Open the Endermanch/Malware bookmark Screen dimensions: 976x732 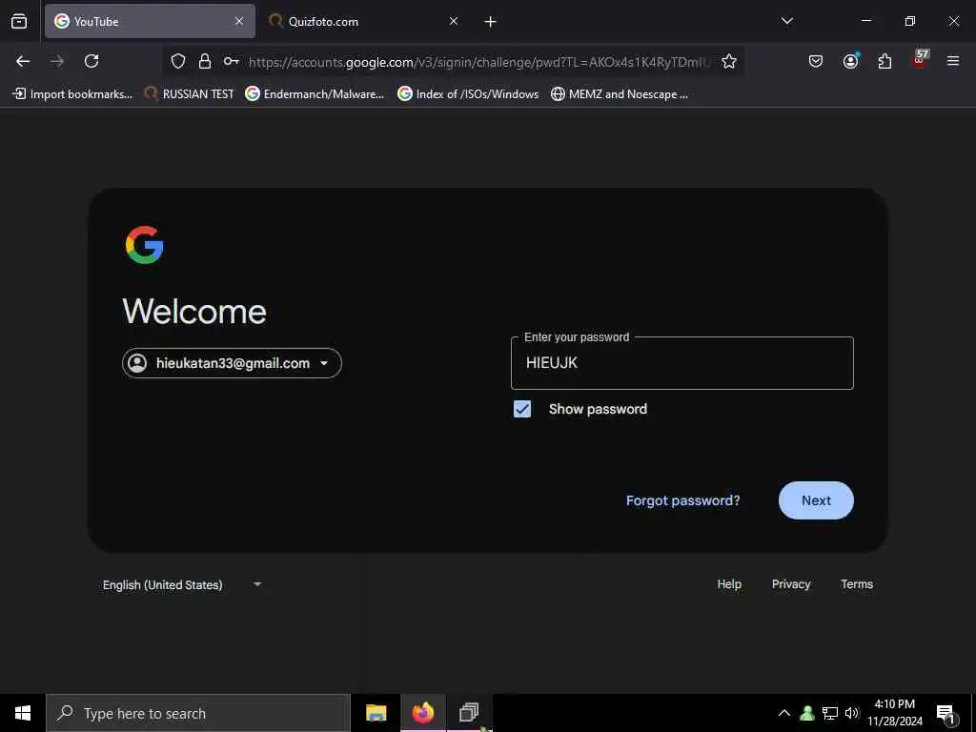click(315, 94)
